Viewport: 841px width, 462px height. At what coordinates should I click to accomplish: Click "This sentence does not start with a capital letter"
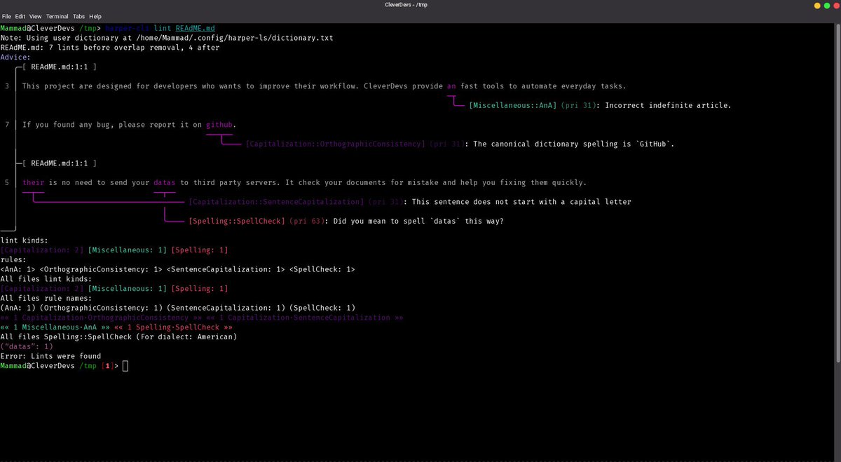tap(521, 202)
